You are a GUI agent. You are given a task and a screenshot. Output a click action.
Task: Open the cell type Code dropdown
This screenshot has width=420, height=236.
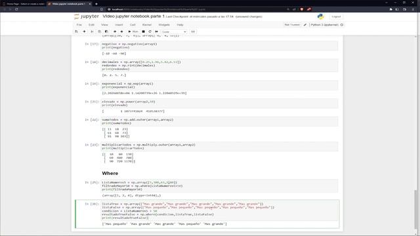click(x=174, y=32)
